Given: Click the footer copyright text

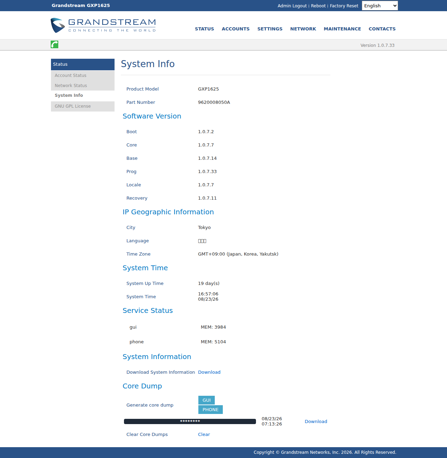Looking at the screenshot, I should [325, 452].
